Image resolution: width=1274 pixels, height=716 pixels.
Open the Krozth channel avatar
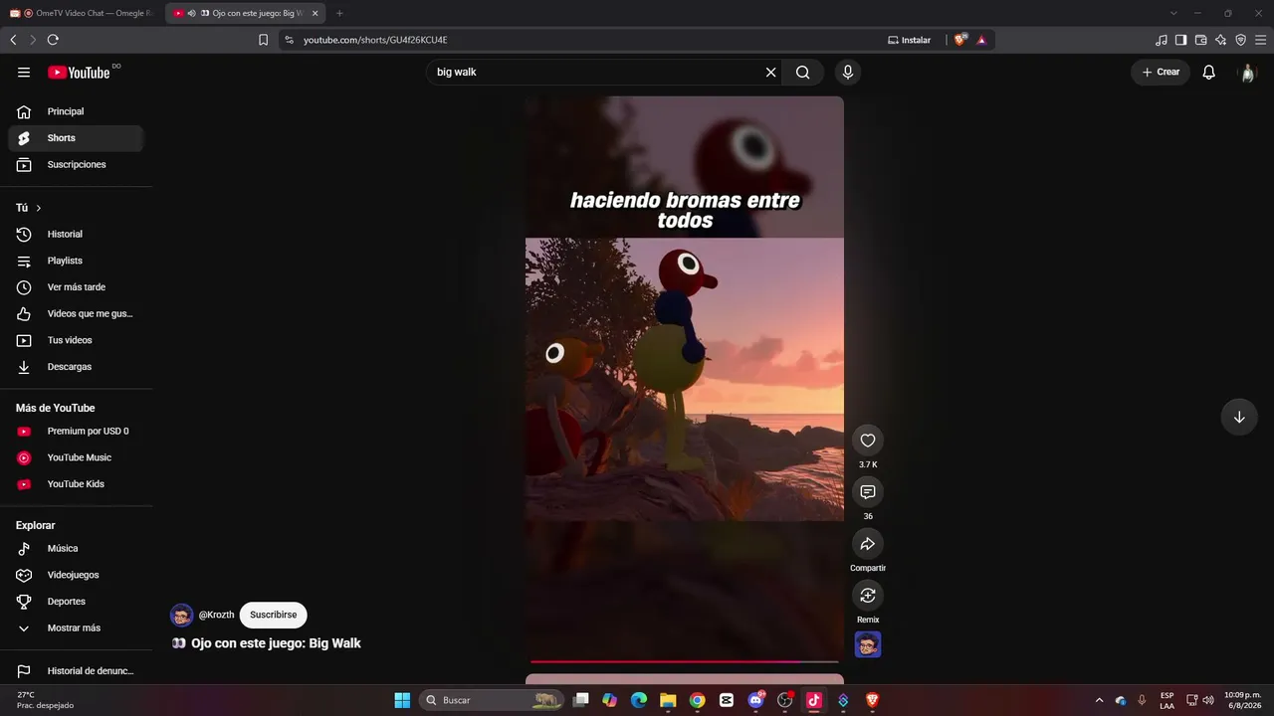(x=181, y=615)
